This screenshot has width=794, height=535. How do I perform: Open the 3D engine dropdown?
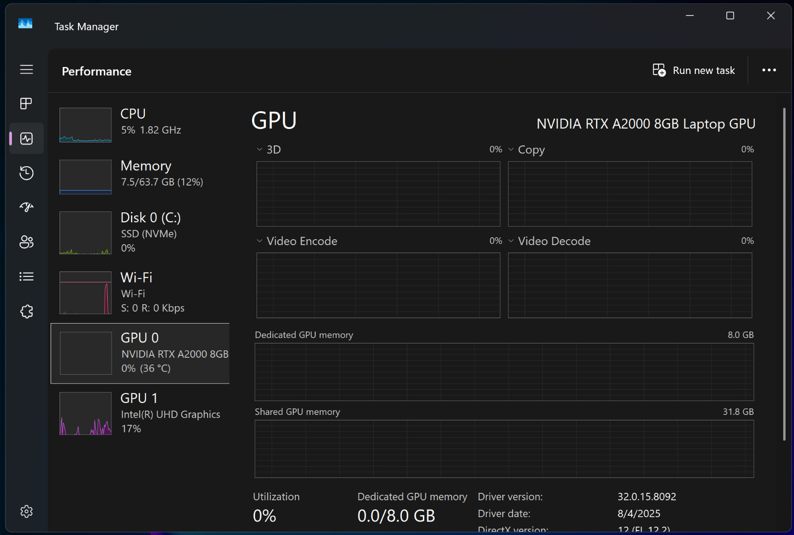click(269, 149)
